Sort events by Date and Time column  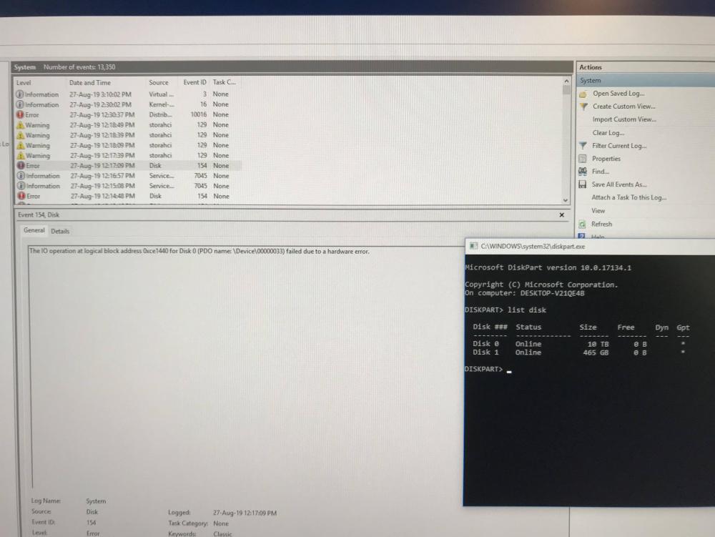(90, 82)
